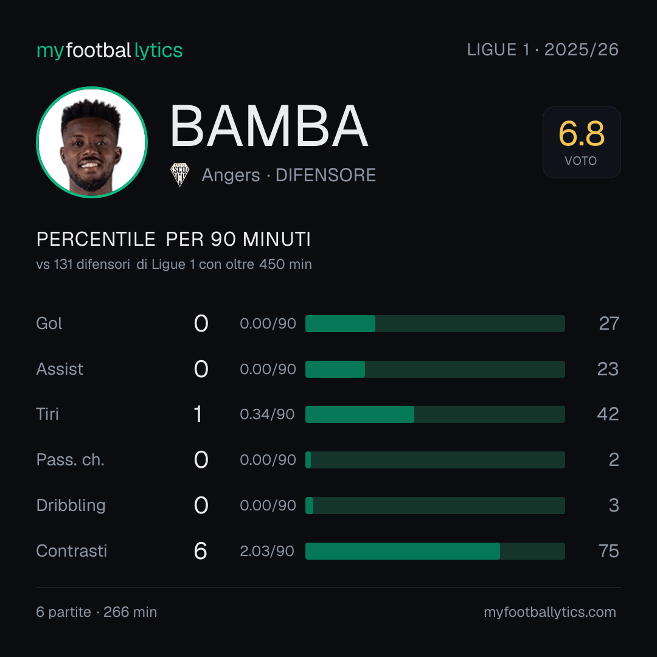
Task: Click the 6 partite · 266 min footer
Action: pos(96,612)
